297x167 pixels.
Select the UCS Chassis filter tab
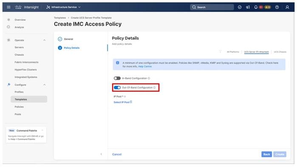pos(280,52)
